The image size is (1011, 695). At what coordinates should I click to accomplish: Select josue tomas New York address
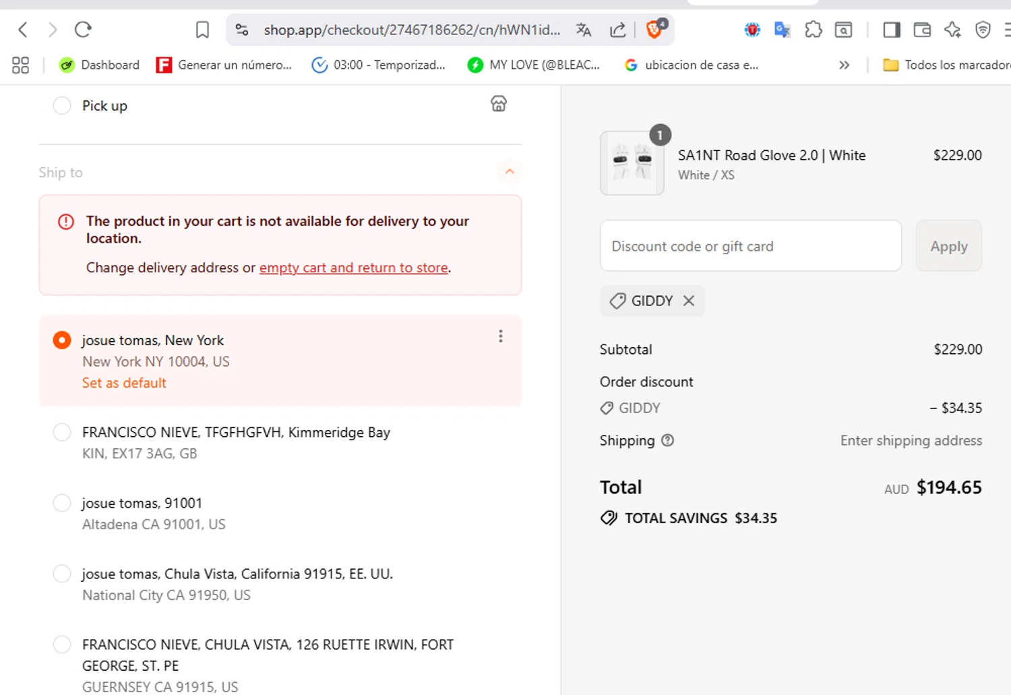click(62, 340)
